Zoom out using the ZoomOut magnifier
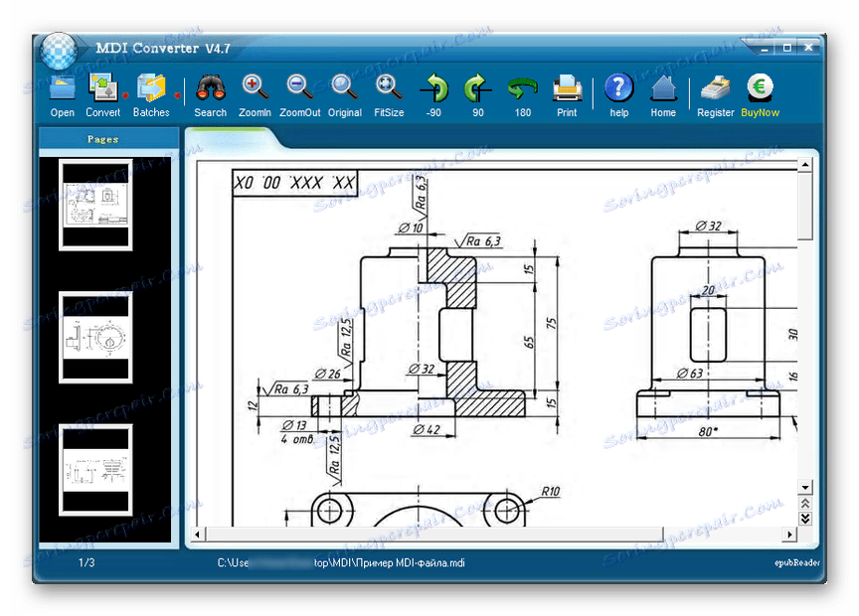 pos(299,87)
